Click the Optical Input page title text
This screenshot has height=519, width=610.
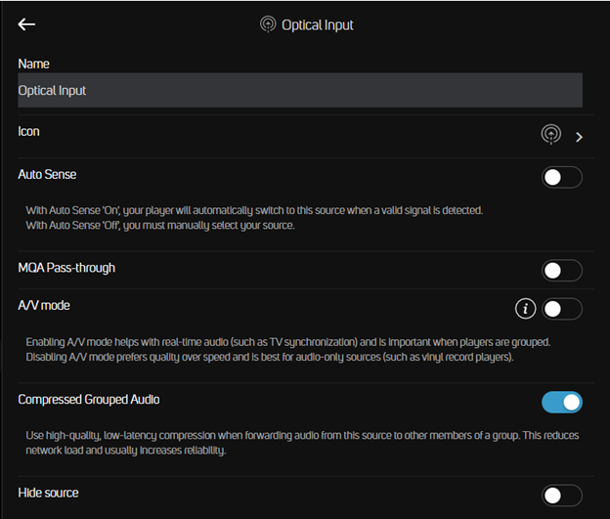pyautogui.click(x=318, y=24)
